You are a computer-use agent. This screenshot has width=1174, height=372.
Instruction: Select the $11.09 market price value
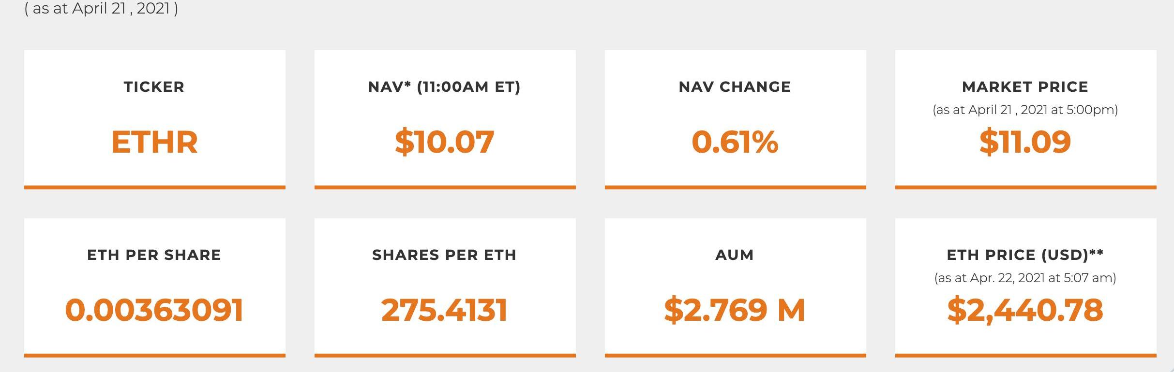[x=1025, y=142]
